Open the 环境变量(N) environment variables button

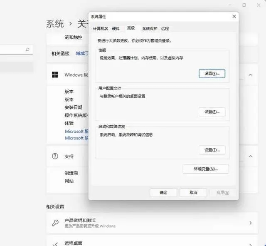[x=206, y=169]
